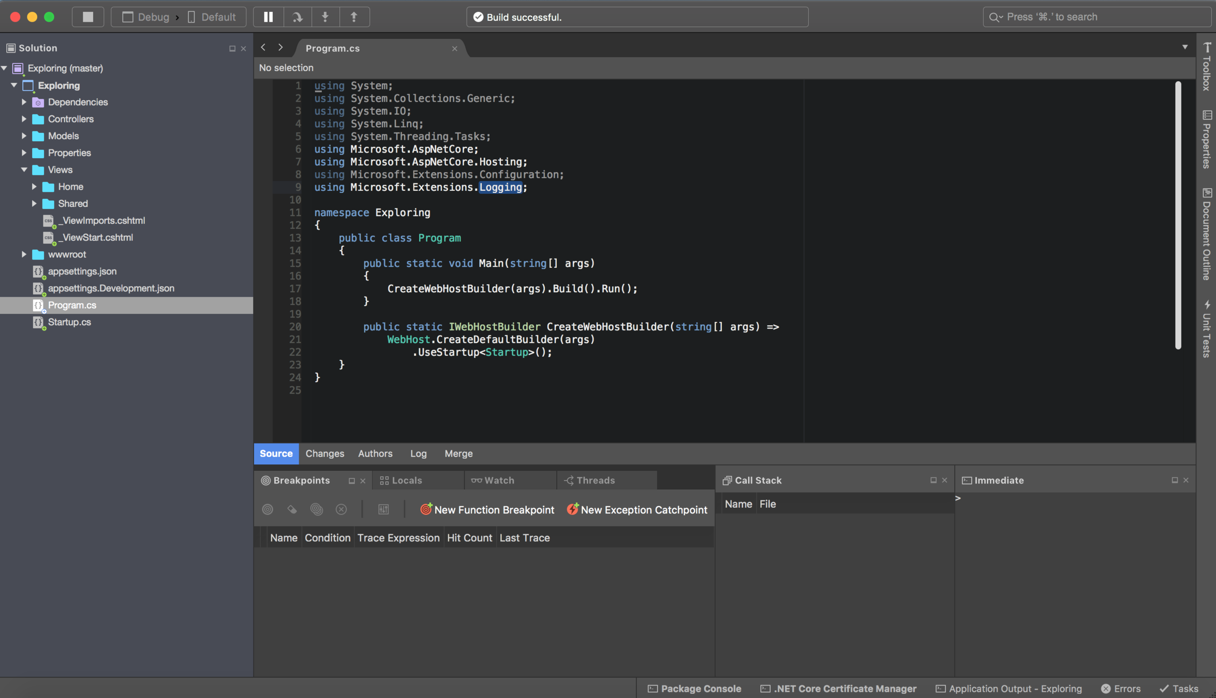Open the Errors pad in status bar
The height and width of the screenshot is (698, 1216).
click(x=1121, y=689)
